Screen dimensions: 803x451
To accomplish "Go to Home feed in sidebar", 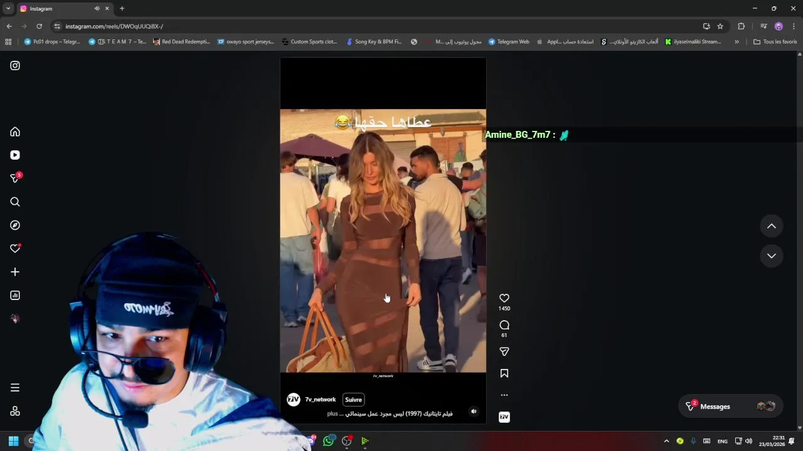I will pos(15,132).
